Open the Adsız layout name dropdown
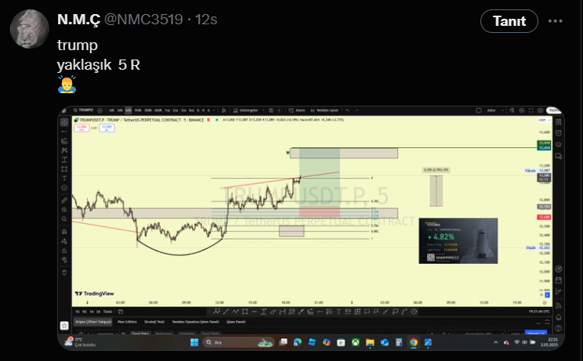 495,110
